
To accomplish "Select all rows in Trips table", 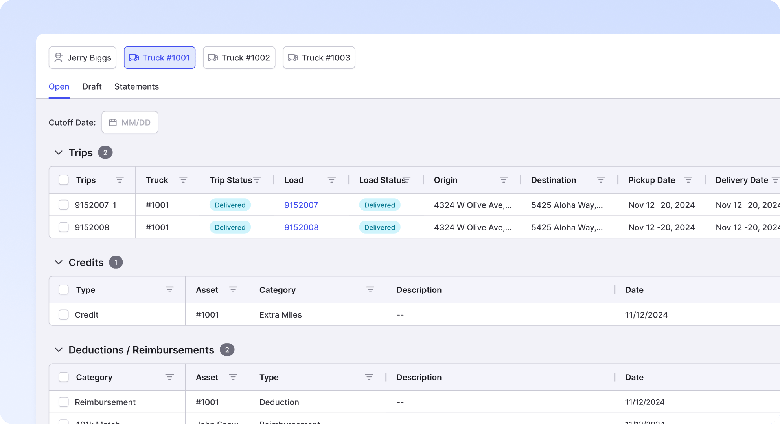I will coord(64,180).
